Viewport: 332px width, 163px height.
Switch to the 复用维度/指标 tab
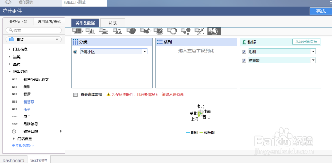tap(49, 21)
